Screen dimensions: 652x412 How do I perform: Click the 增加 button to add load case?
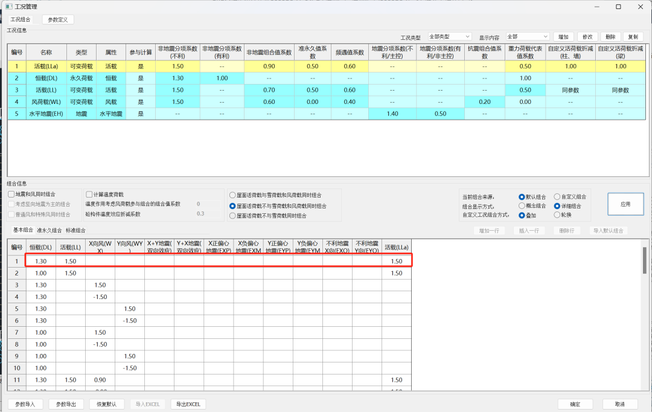tap(562, 37)
